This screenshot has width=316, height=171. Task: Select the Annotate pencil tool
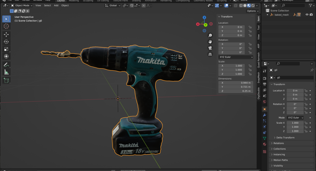(6, 65)
